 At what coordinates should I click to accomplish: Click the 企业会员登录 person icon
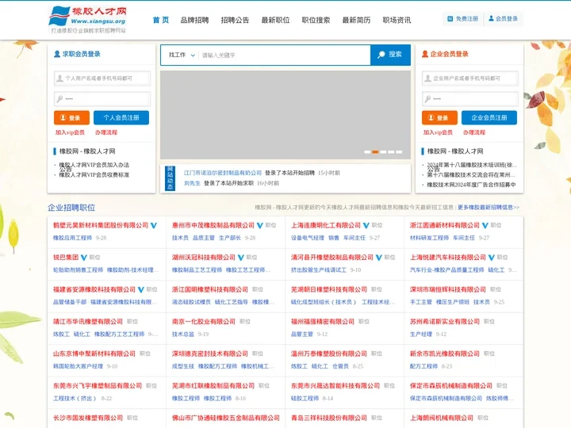pos(425,54)
